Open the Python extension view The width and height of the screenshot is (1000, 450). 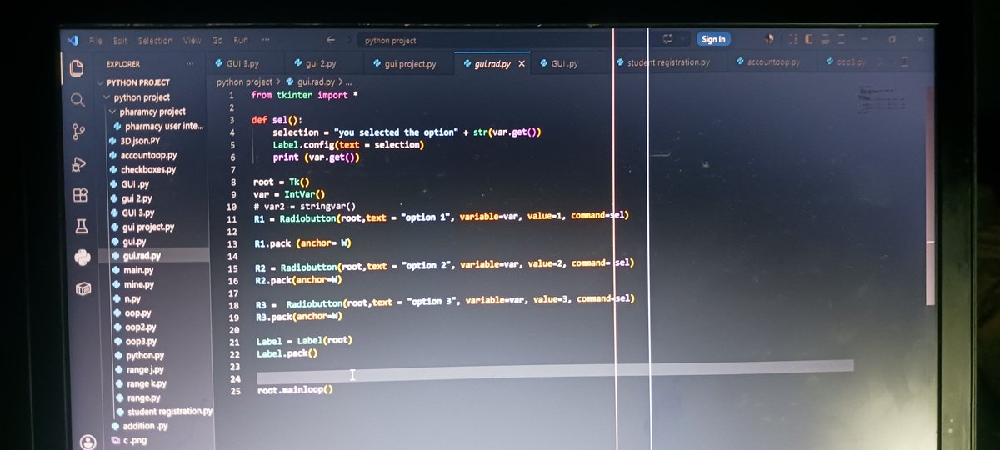82,257
